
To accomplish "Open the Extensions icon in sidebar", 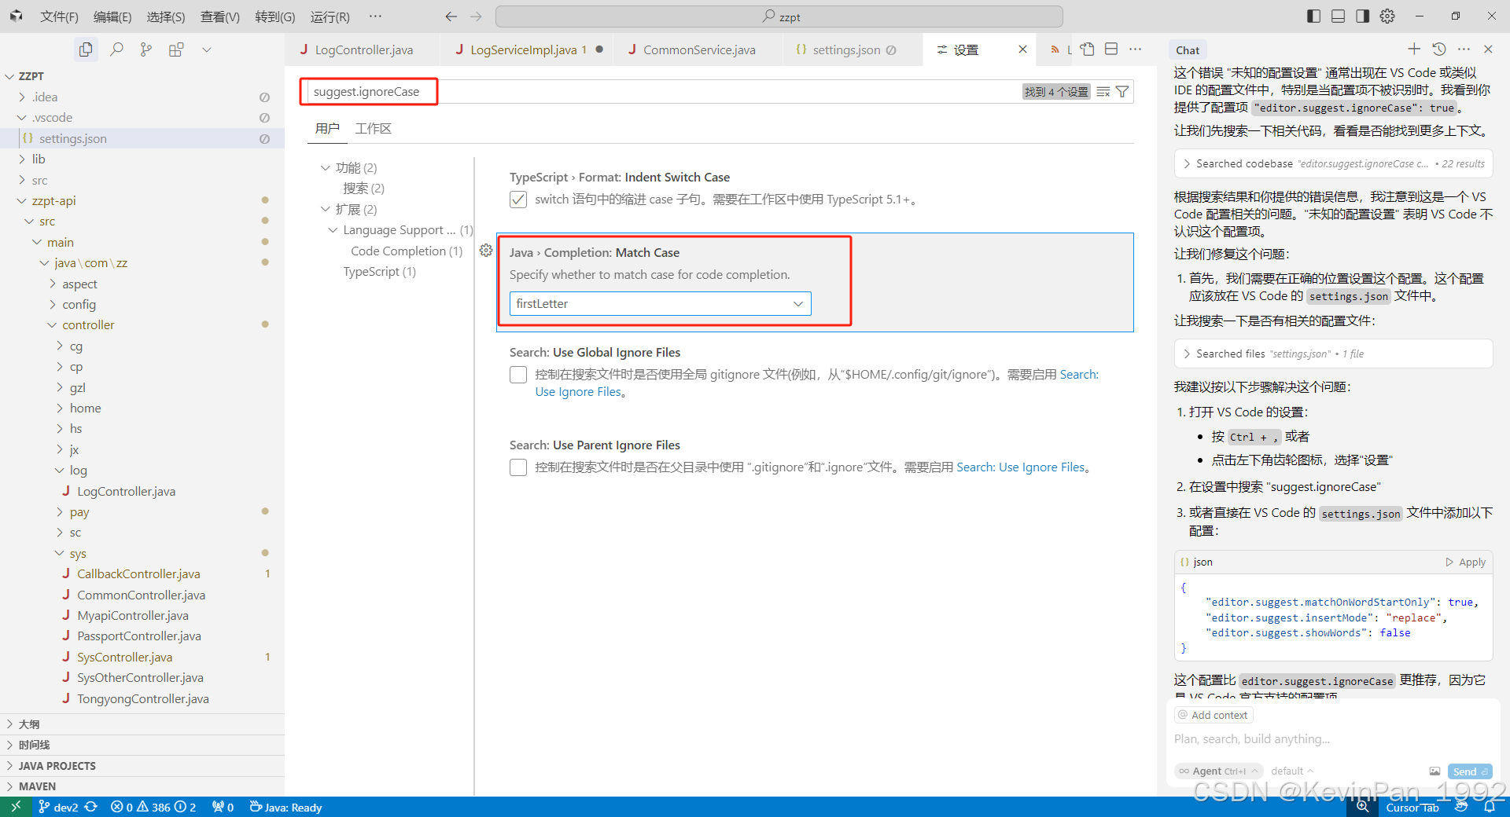I will (x=176, y=49).
